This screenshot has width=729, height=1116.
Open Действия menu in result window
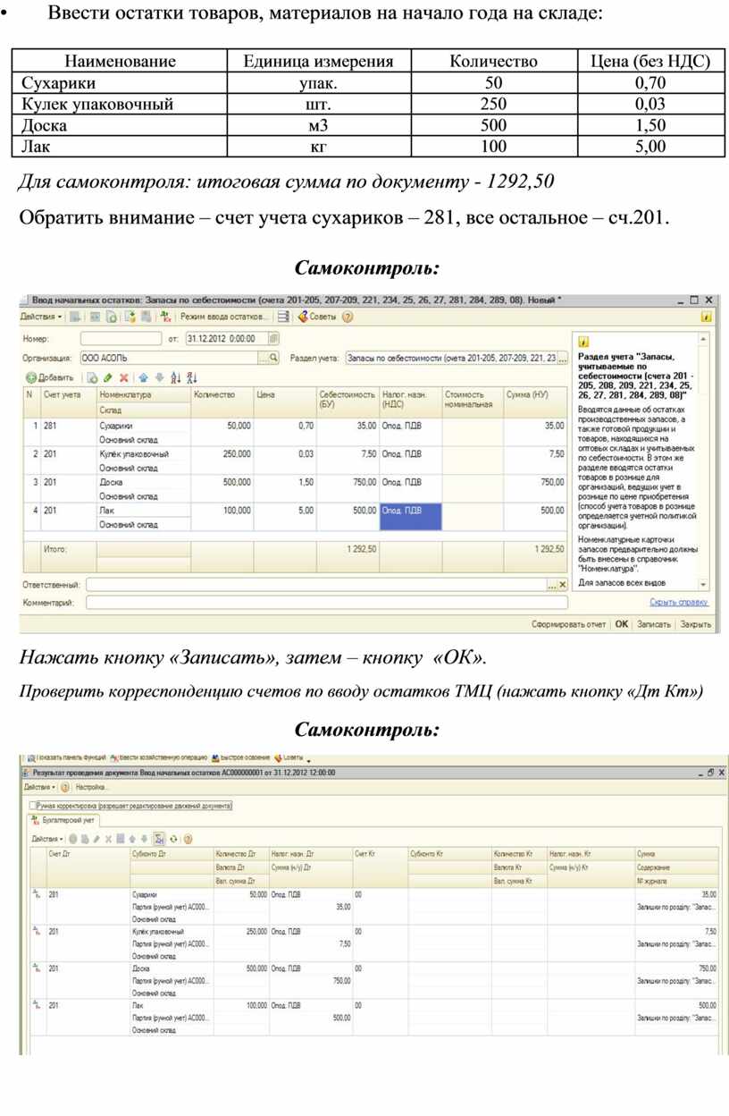pyautogui.click(x=38, y=788)
